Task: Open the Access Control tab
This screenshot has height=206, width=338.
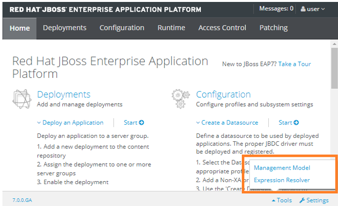Action: (222, 28)
